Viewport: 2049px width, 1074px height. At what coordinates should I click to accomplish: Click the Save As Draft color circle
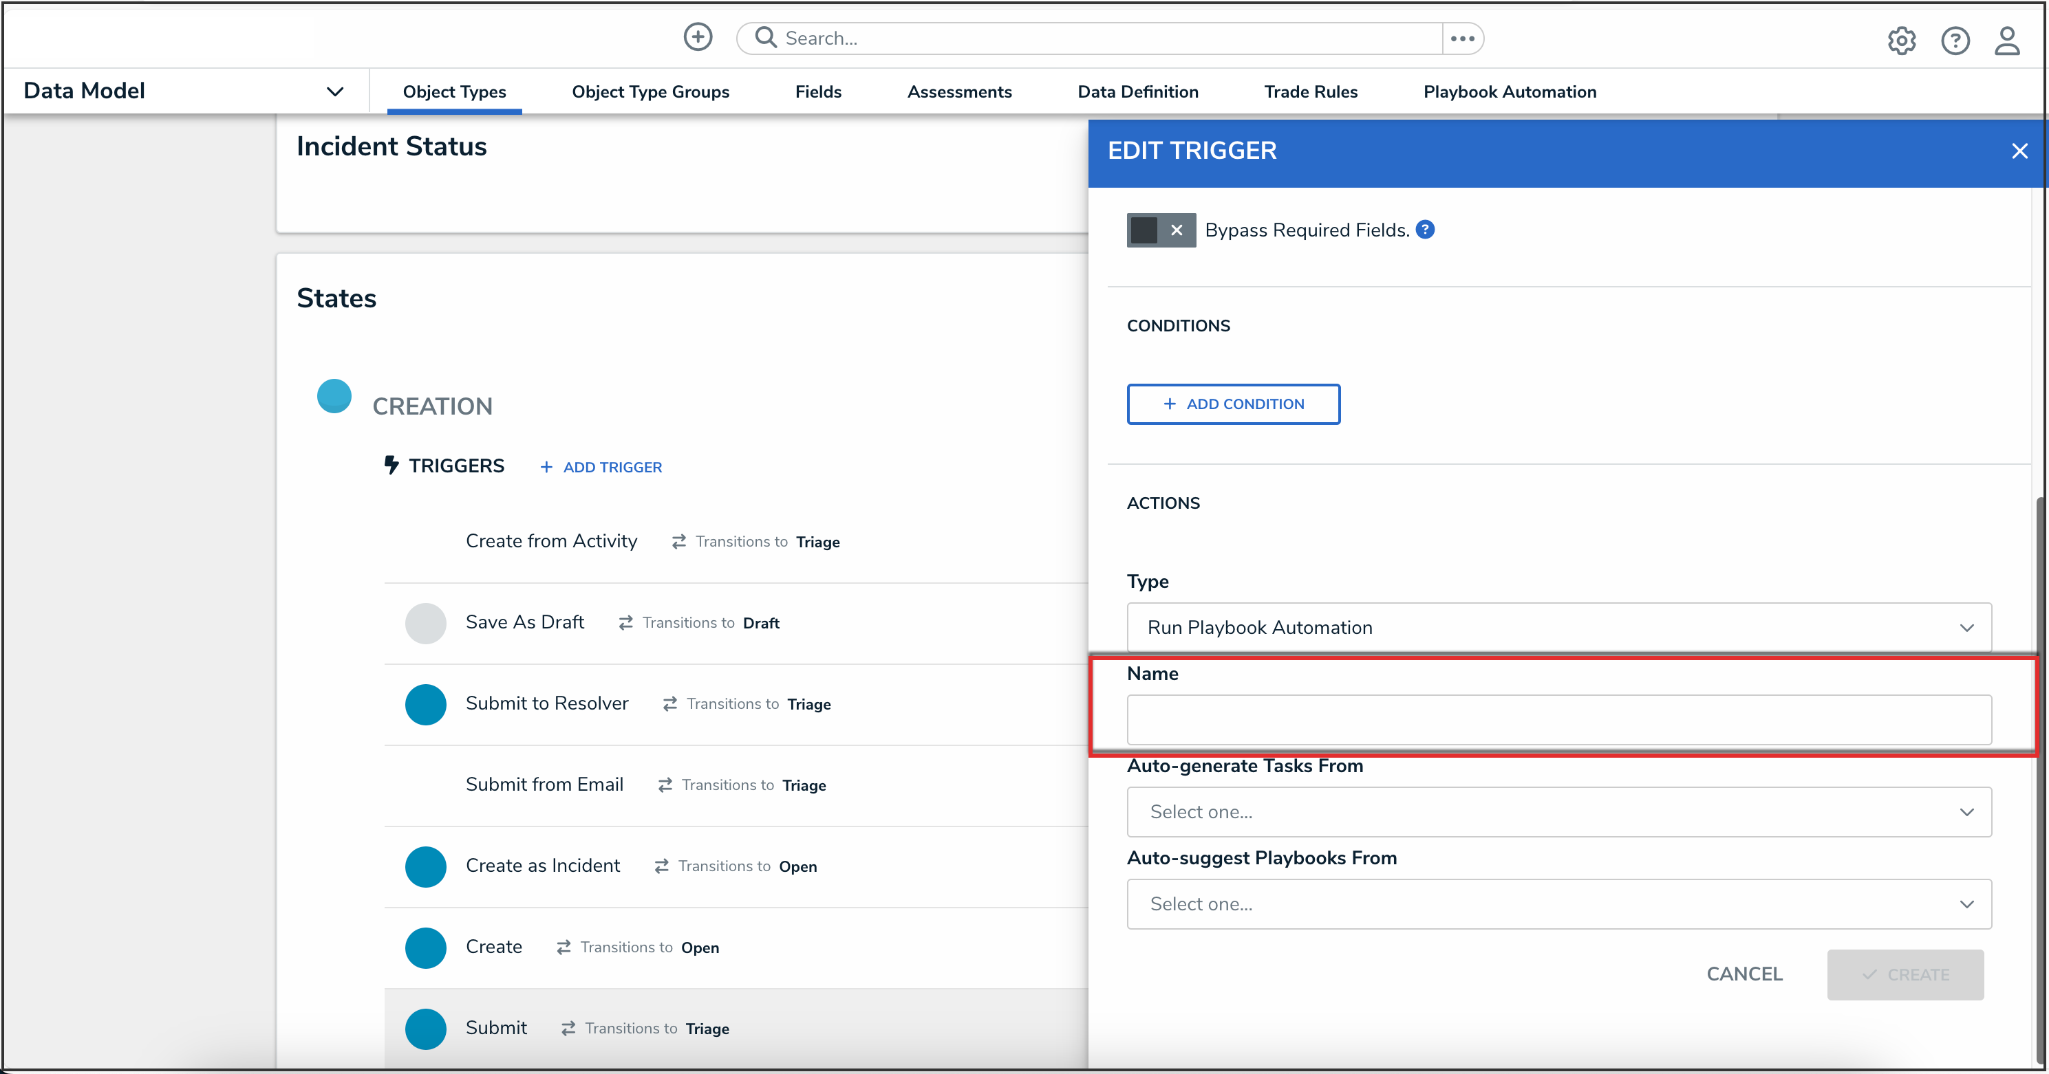[425, 623]
